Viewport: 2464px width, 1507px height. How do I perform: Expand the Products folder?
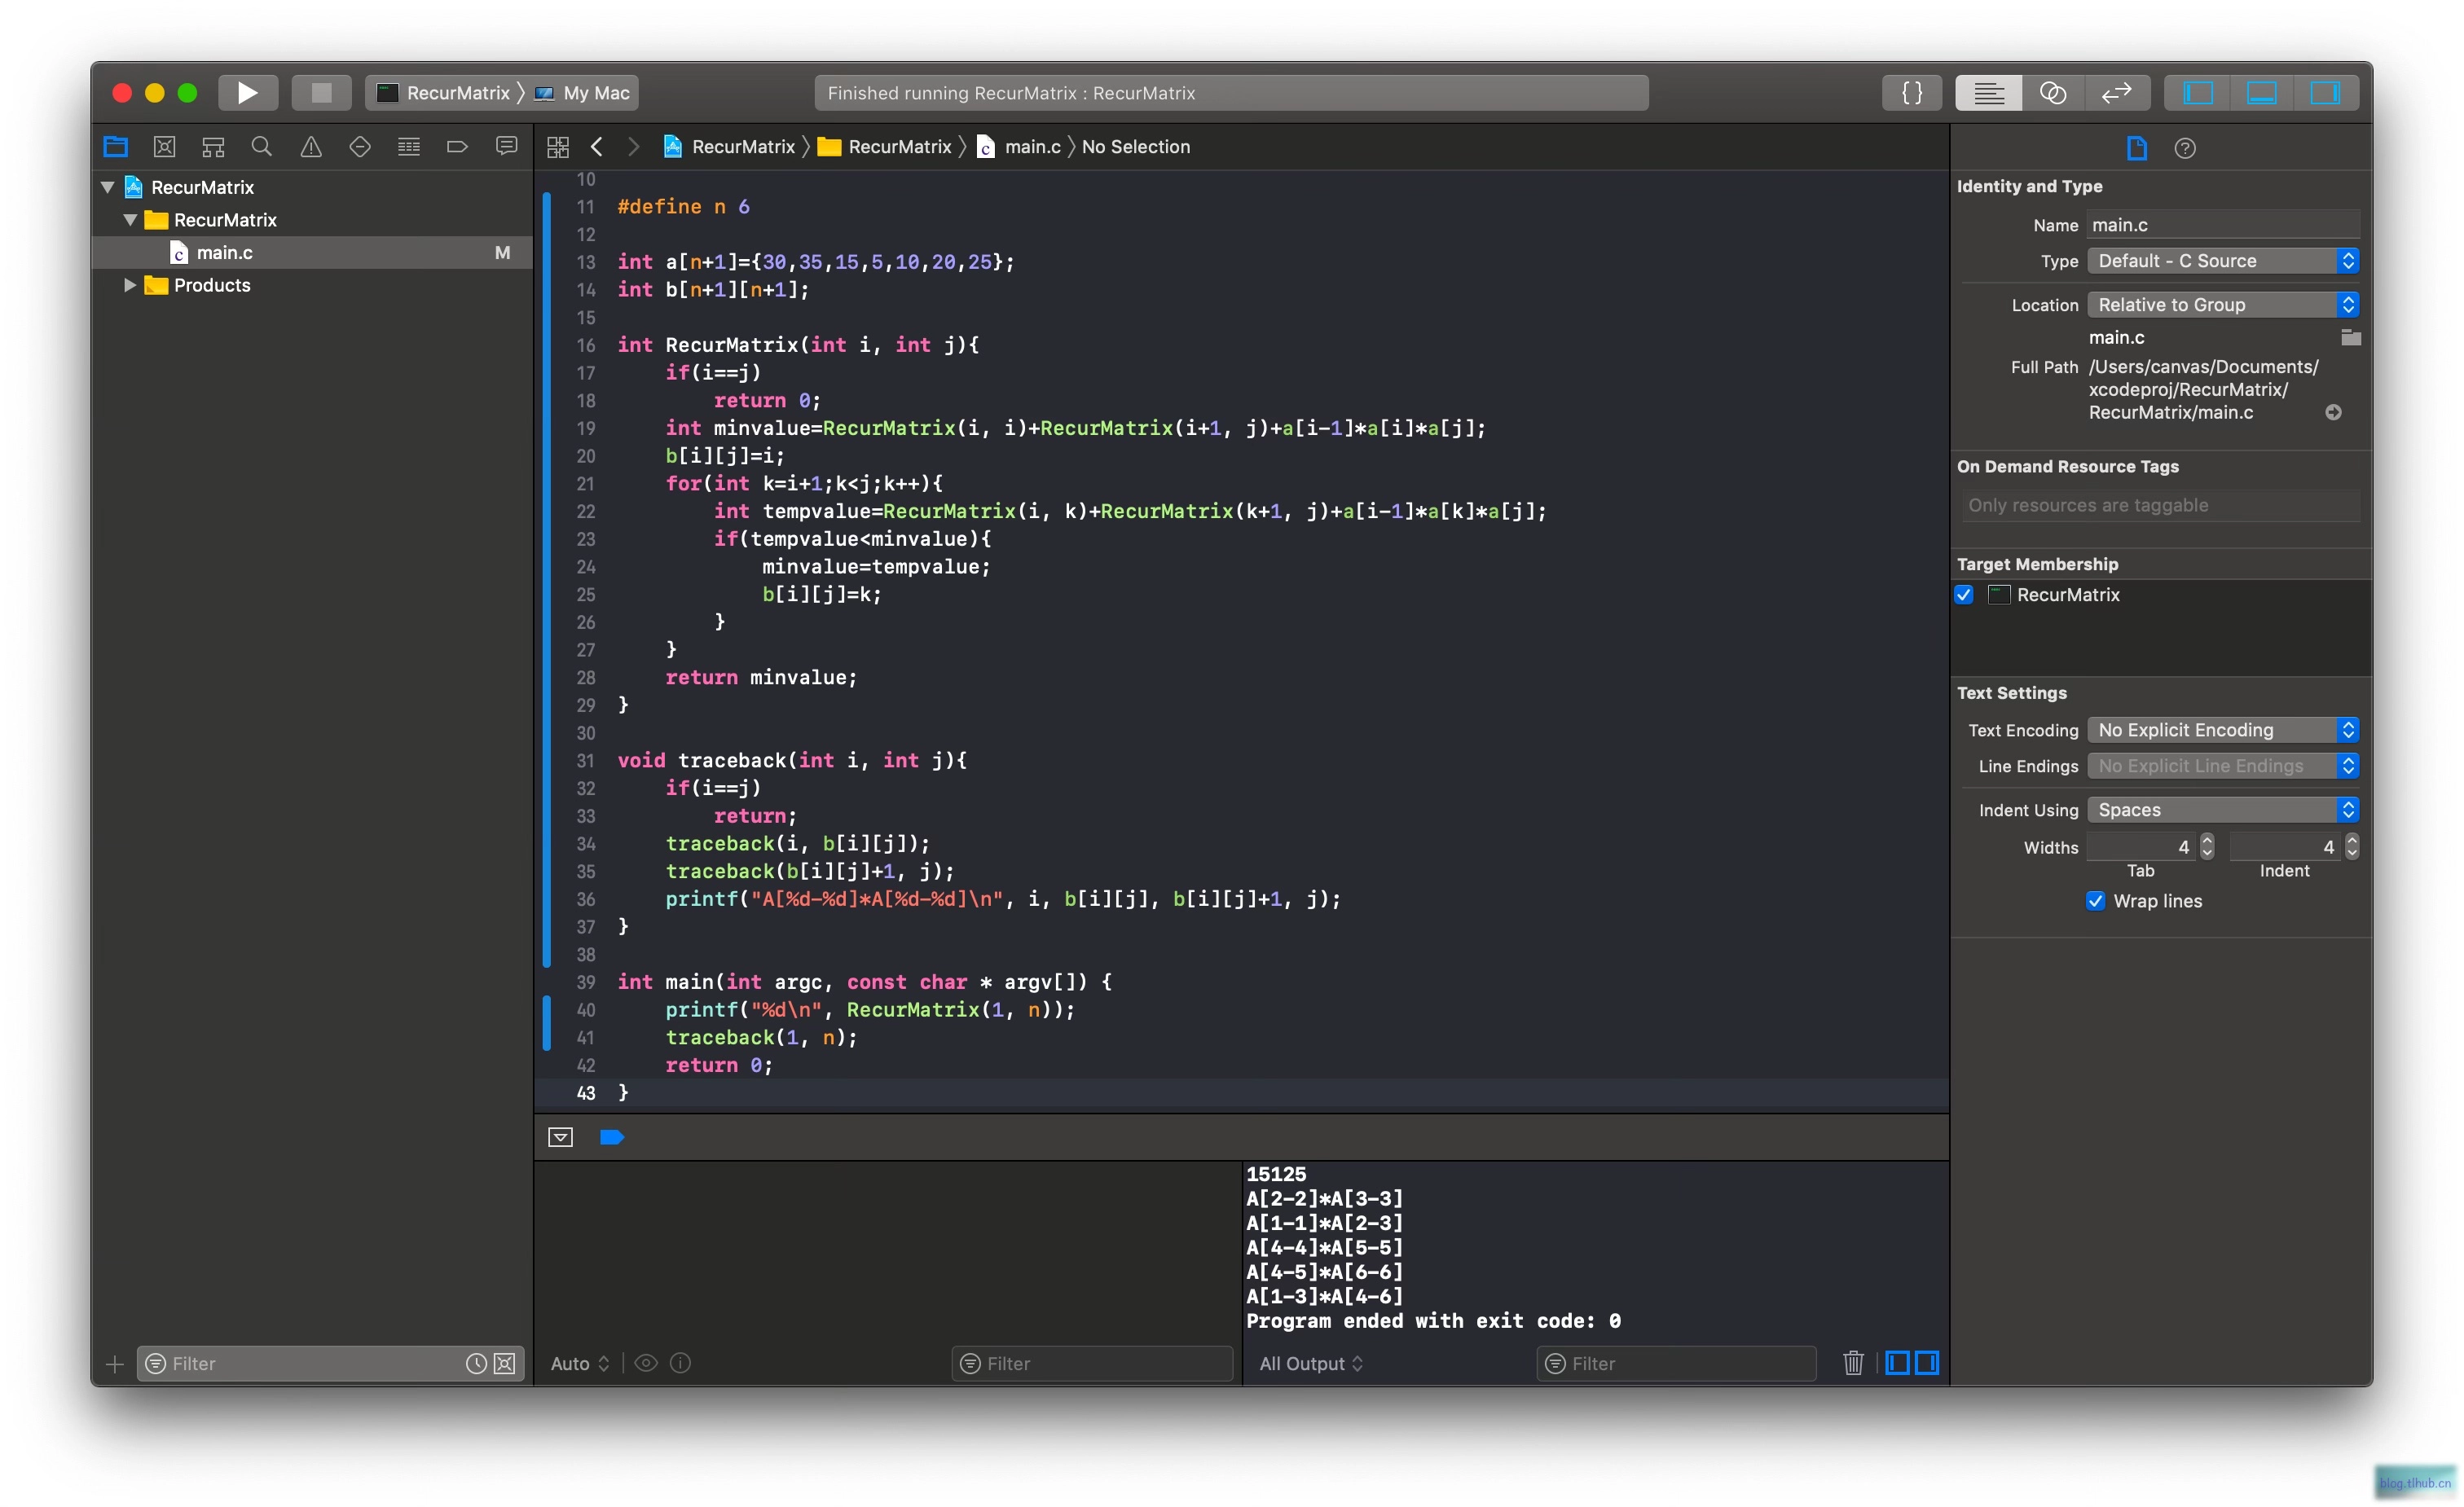[x=130, y=285]
